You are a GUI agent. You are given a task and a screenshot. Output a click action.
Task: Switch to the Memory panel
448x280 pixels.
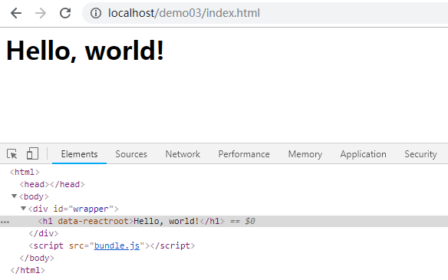click(x=305, y=154)
